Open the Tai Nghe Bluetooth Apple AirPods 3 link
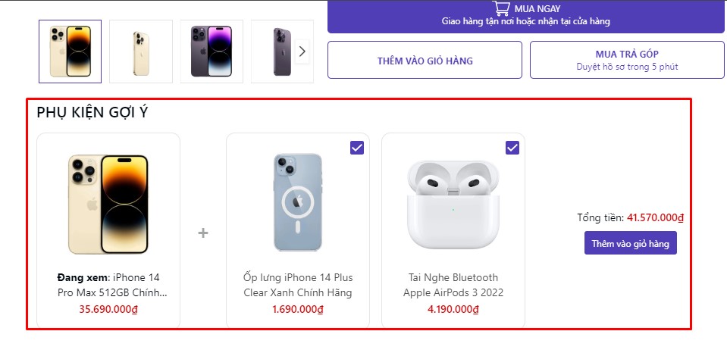727x353 pixels. tap(453, 285)
